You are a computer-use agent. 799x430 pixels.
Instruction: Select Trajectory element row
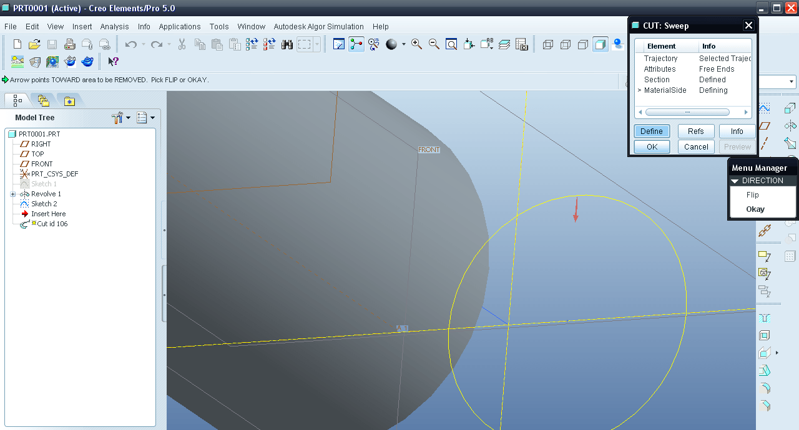click(x=694, y=59)
